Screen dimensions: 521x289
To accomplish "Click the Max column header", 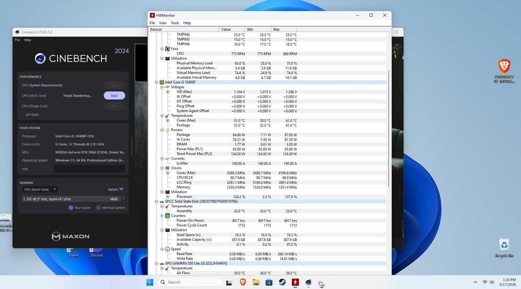I will 284,30.
